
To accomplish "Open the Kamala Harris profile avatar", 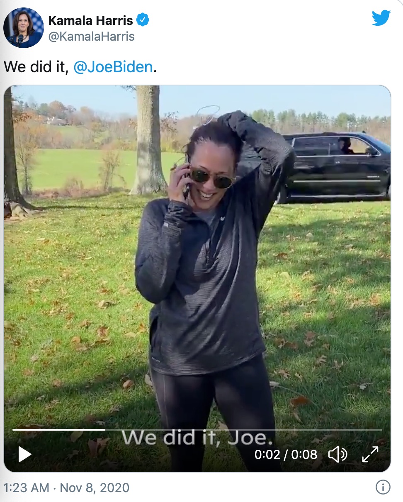I will click(x=24, y=27).
